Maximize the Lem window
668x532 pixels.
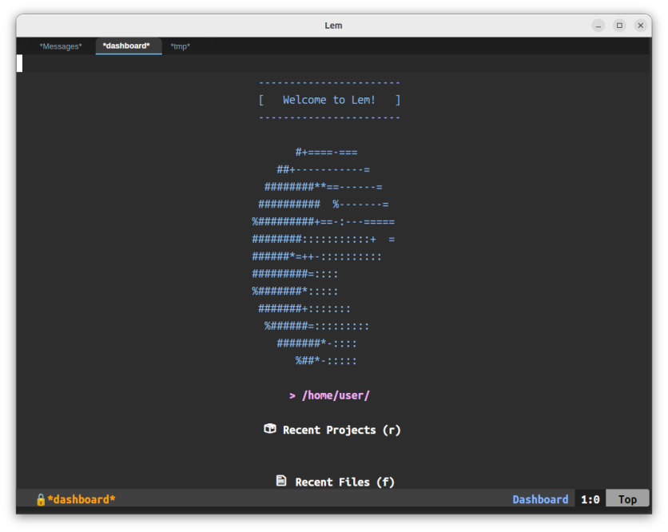tap(619, 26)
